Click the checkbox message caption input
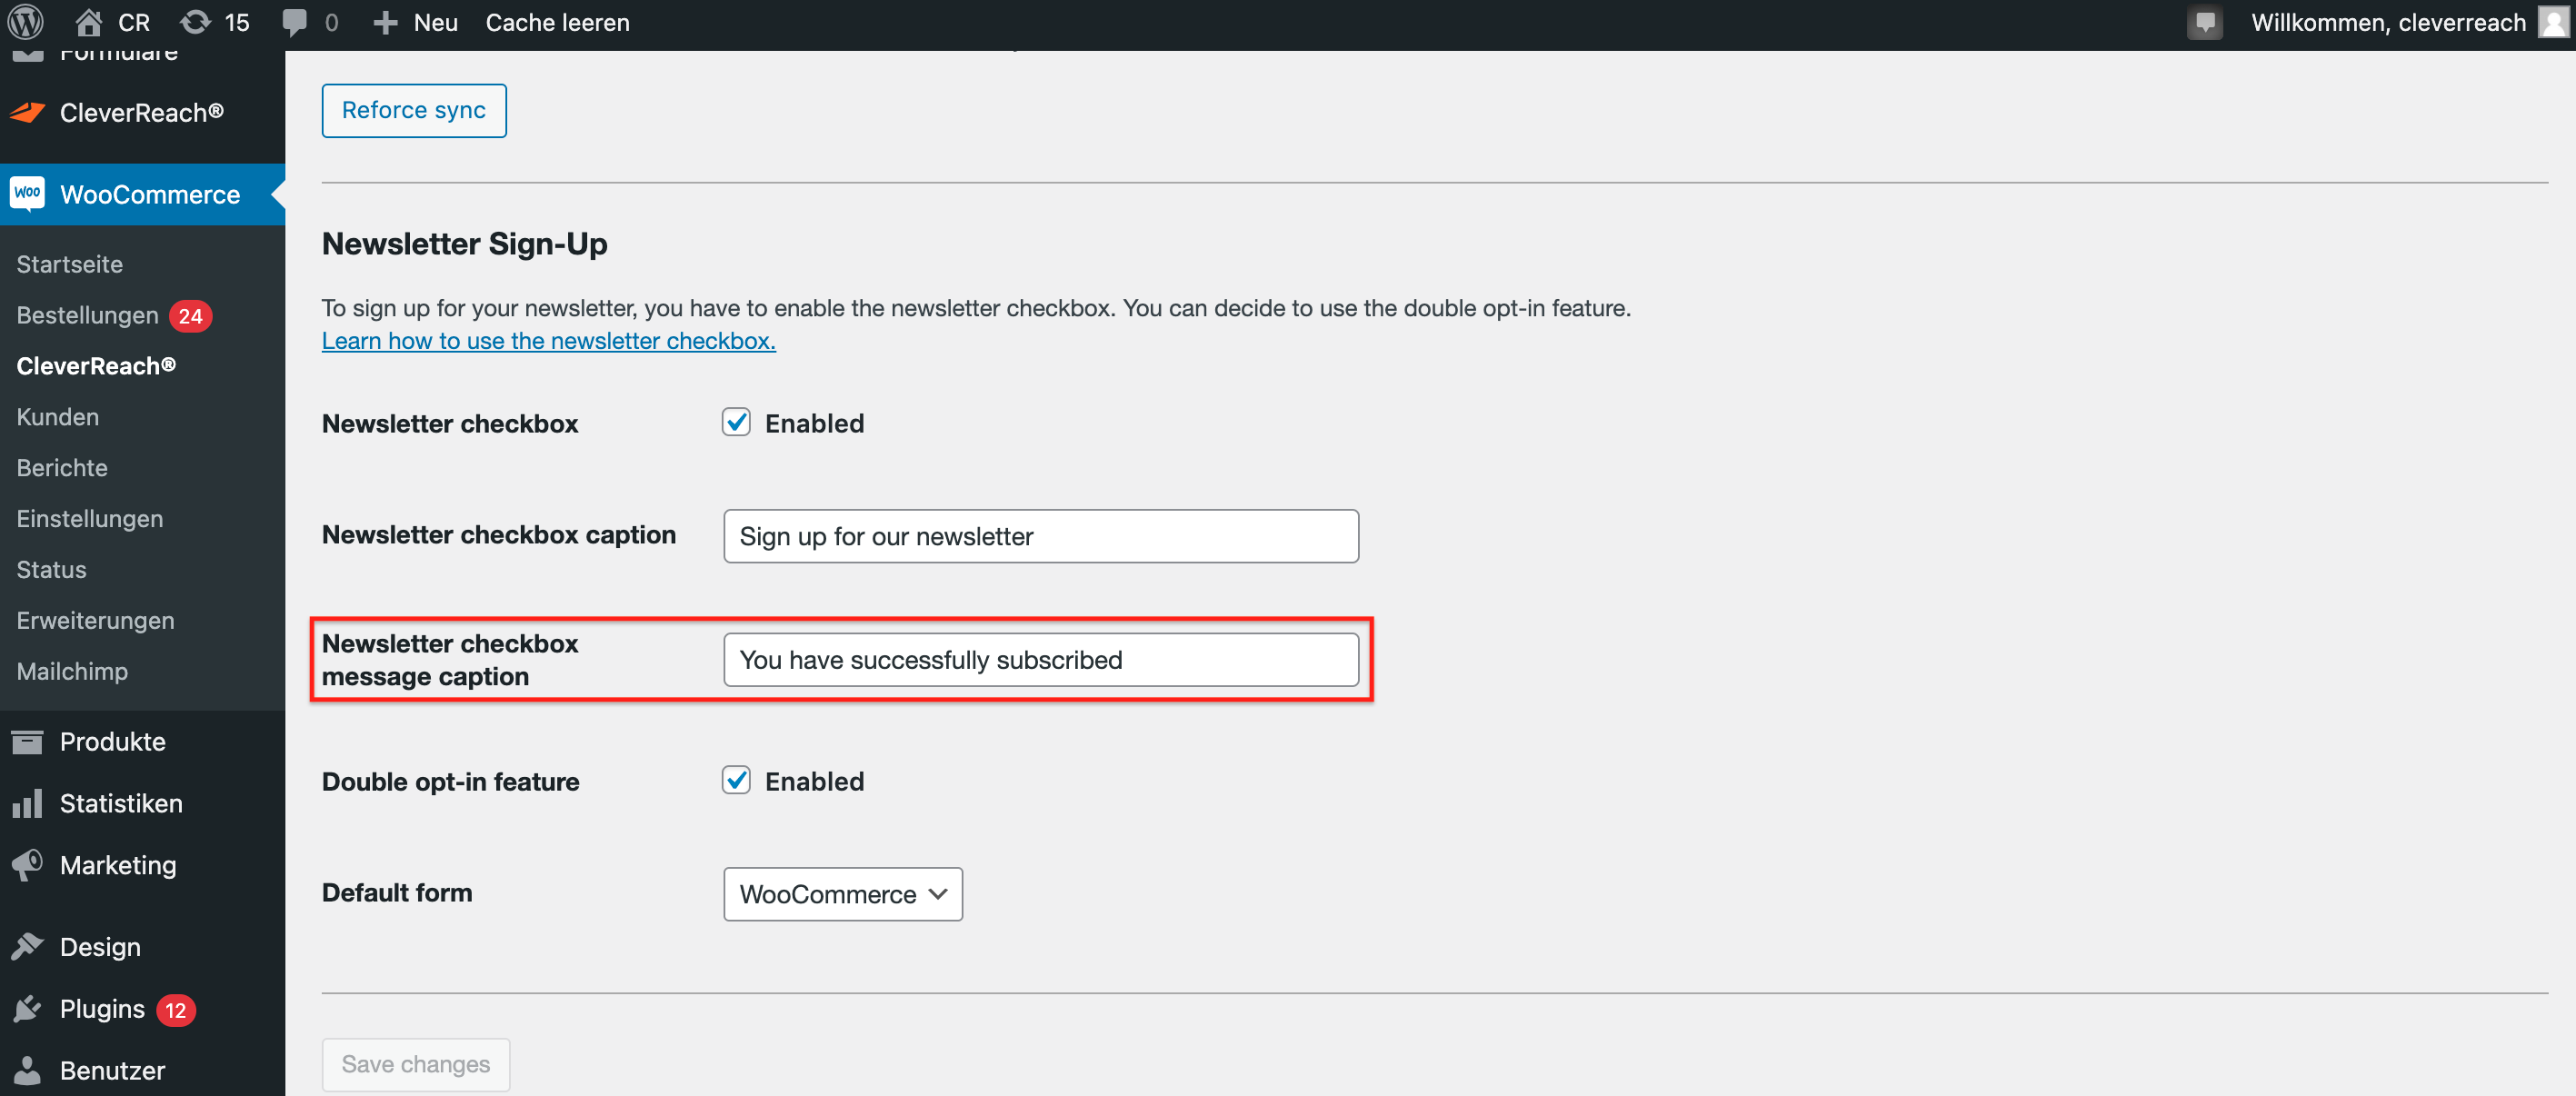Screen dimensions: 2576x1096 pyautogui.click(x=1040, y=659)
